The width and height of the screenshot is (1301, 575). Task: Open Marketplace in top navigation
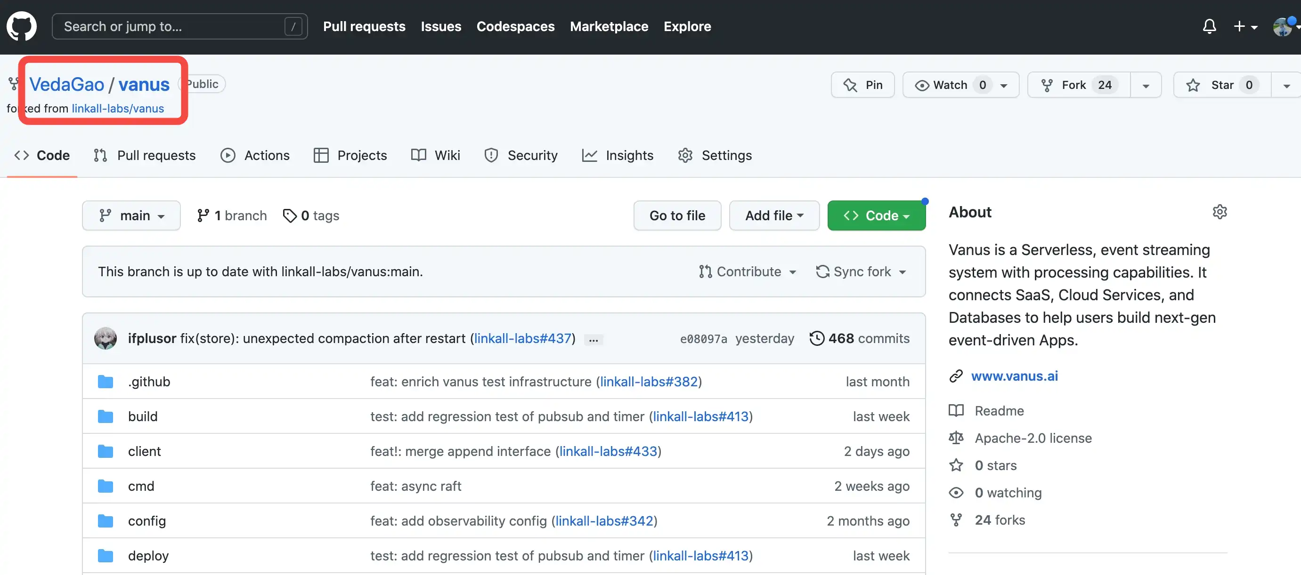(x=609, y=26)
